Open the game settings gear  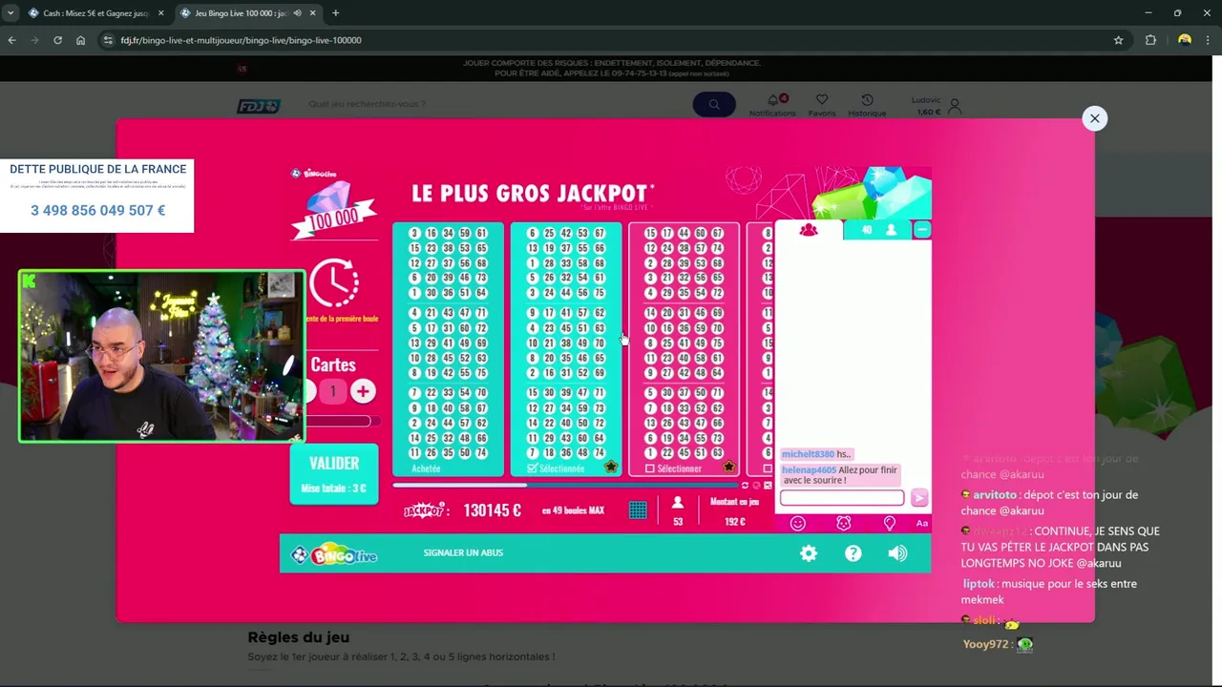point(809,553)
